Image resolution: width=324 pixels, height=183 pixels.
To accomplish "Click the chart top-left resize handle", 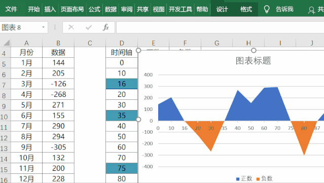I will [x=138, y=50].
